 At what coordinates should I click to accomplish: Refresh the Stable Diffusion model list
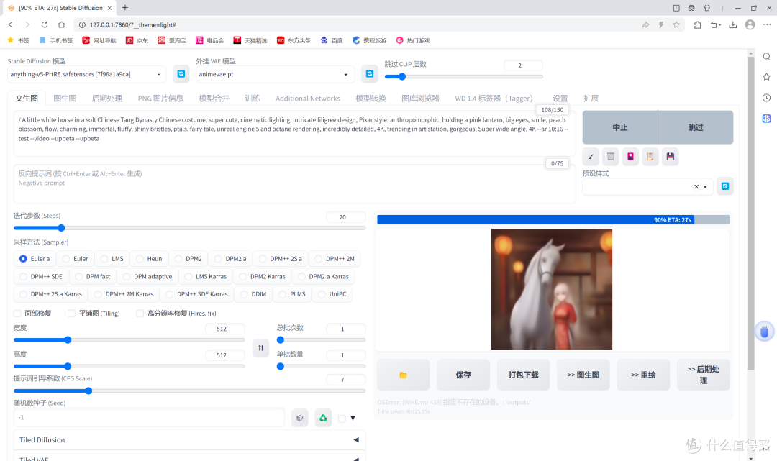[181, 74]
